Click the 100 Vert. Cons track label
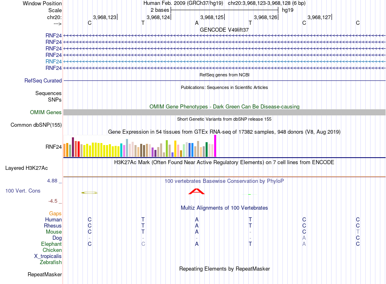The height and width of the screenshot is (284, 386). pos(23,191)
